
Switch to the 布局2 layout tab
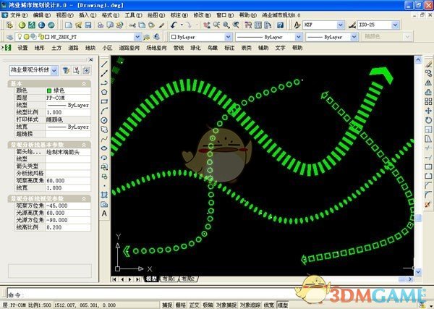[188, 279]
